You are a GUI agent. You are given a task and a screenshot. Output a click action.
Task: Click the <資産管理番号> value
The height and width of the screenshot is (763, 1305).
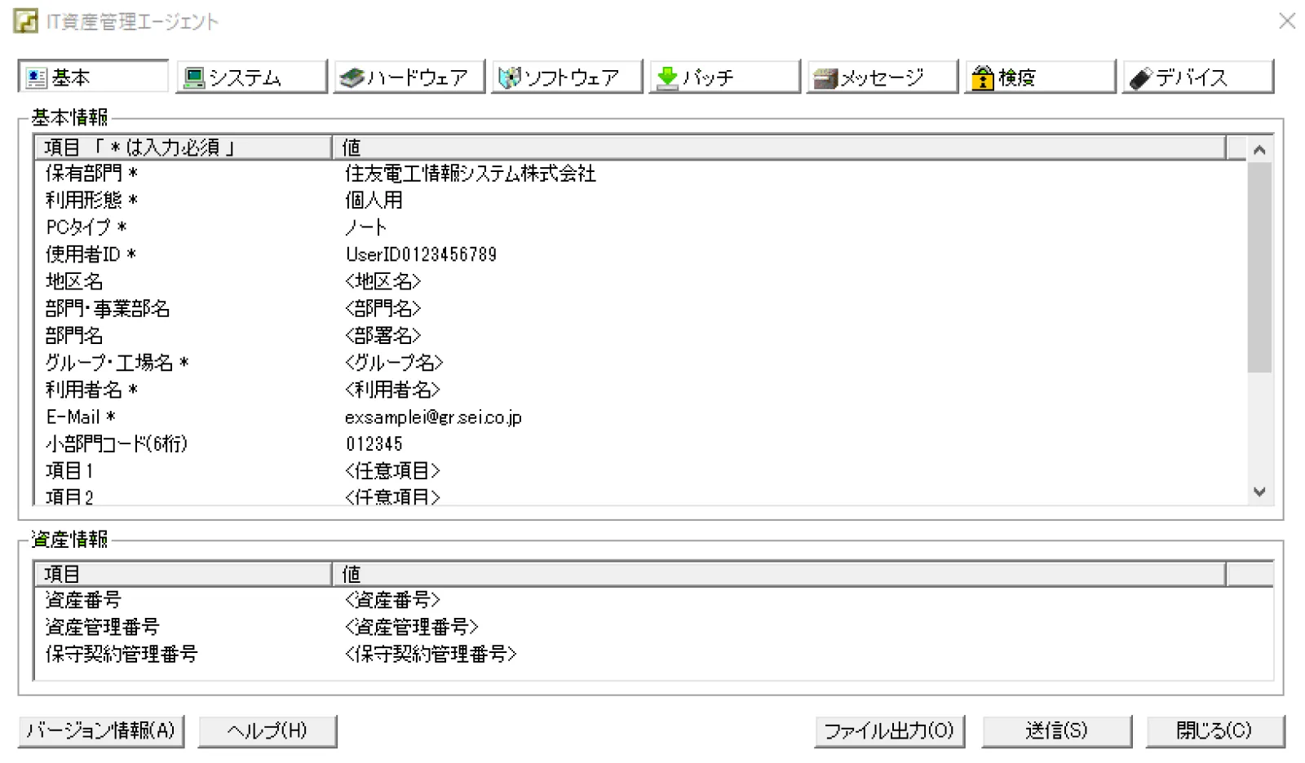(412, 627)
